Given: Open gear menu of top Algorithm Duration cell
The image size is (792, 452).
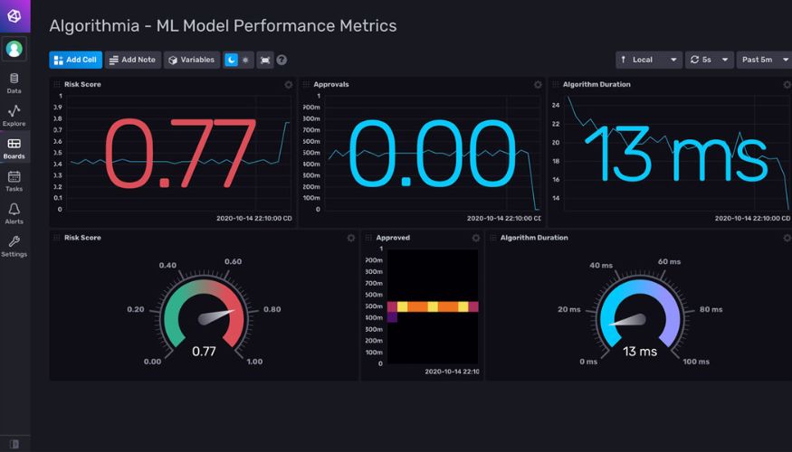Looking at the screenshot, I should (787, 85).
